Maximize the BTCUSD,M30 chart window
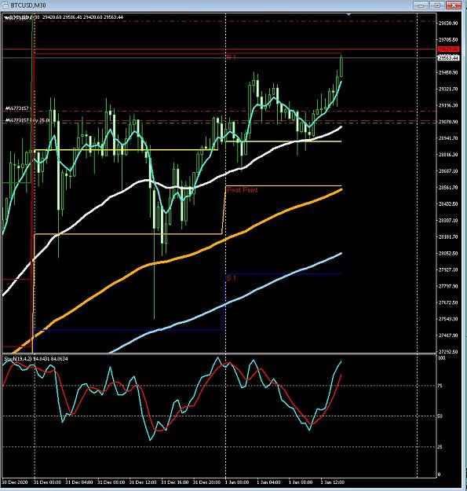467x491 pixels. pyautogui.click(x=437, y=5)
